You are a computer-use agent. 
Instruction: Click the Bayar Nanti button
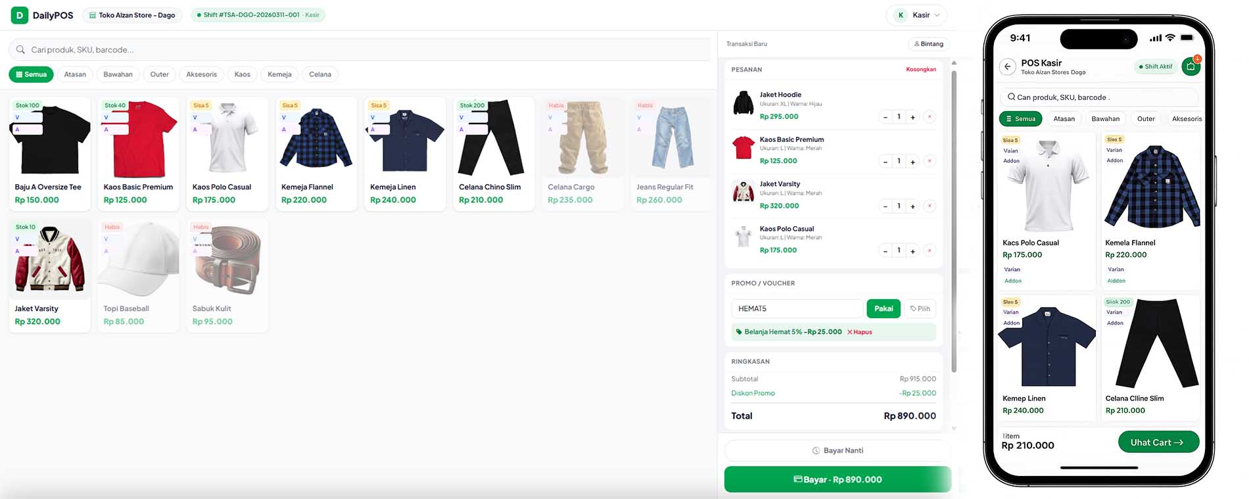(837, 450)
